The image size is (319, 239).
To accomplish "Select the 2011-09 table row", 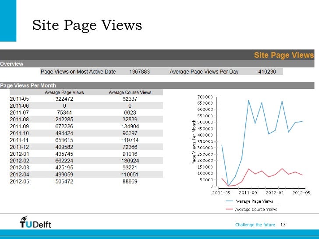I will (x=86, y=127).
